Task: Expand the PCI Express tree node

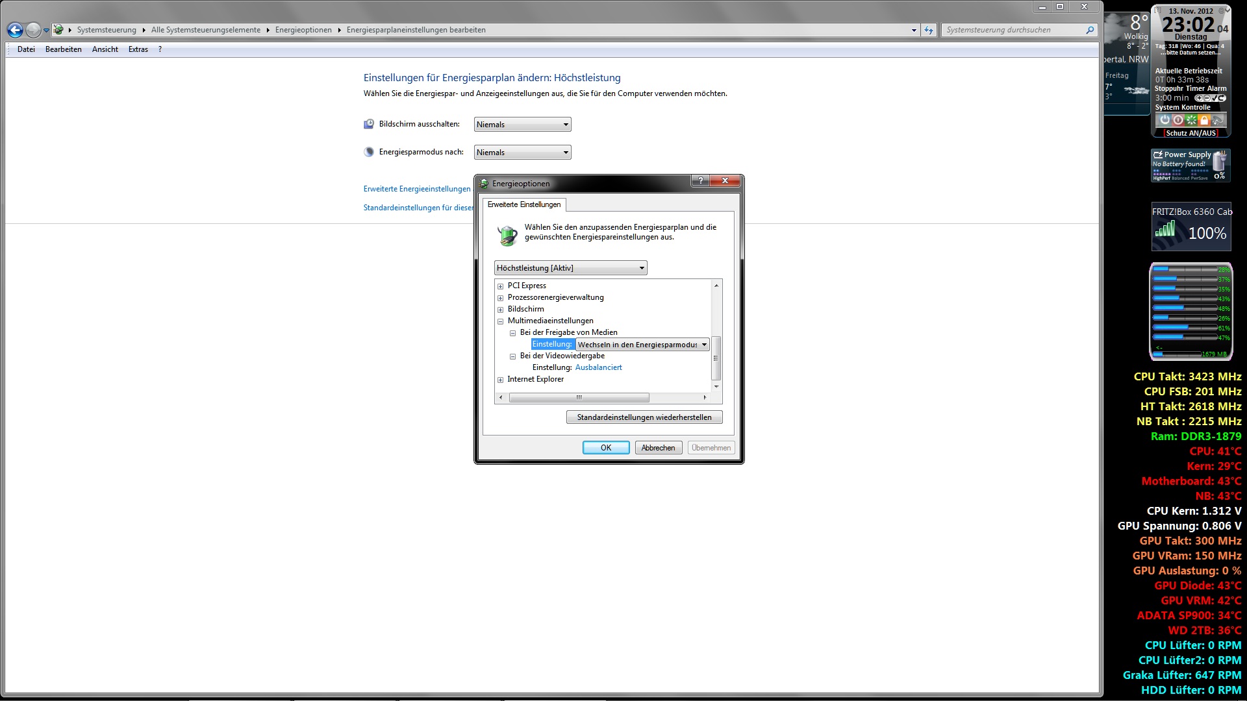Action: (x=500, y=286)
